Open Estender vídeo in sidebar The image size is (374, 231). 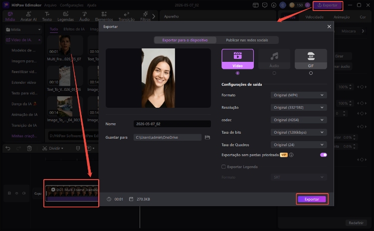[x=23, y=82]
